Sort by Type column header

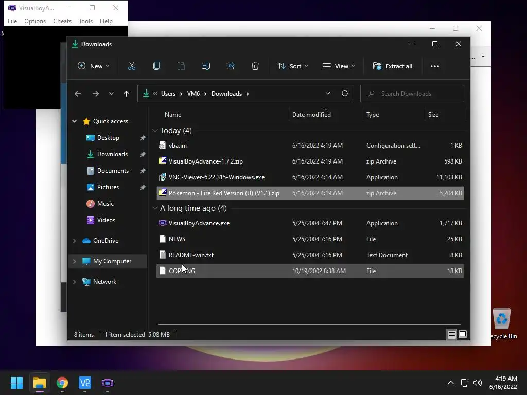click(x=373, y=115)
